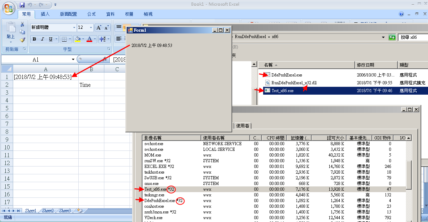Click the Form1 window title icon
The height and width of the screenshot is (222, 428).
click(x=130, y=30)
